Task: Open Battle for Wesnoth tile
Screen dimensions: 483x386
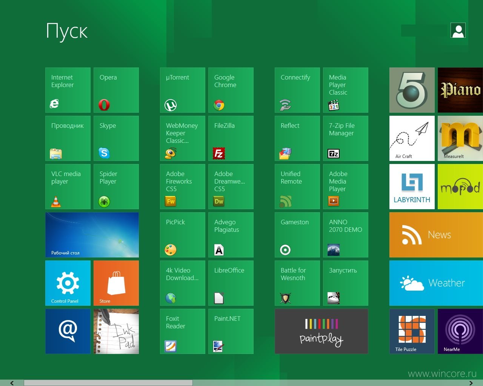Action: [297, 283]
